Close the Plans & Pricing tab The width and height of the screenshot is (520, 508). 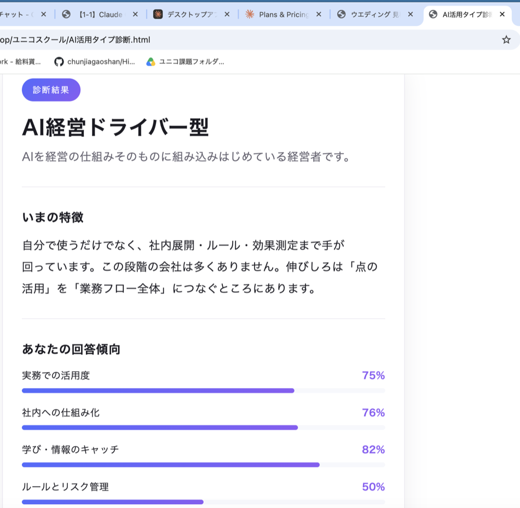tap(319, 14)
